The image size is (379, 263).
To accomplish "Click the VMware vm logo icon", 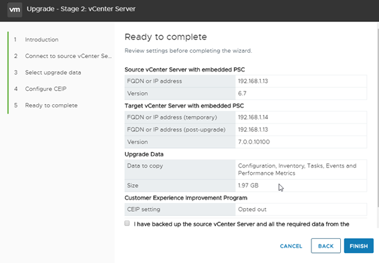I will [x=15, y=9].
